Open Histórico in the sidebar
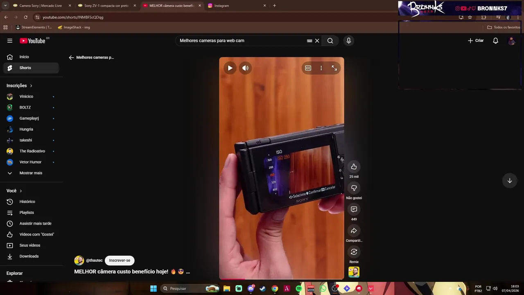Screen dimensions: 524x295 click(31, 202)
